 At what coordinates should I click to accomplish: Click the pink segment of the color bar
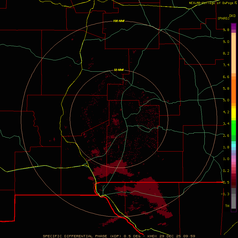point(234,160)
